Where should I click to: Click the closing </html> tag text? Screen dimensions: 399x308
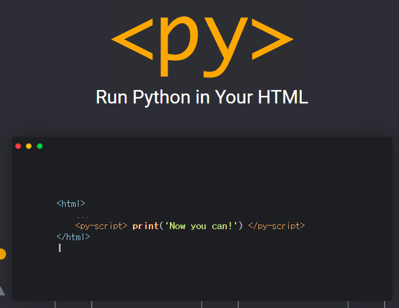tap(73, 237)
